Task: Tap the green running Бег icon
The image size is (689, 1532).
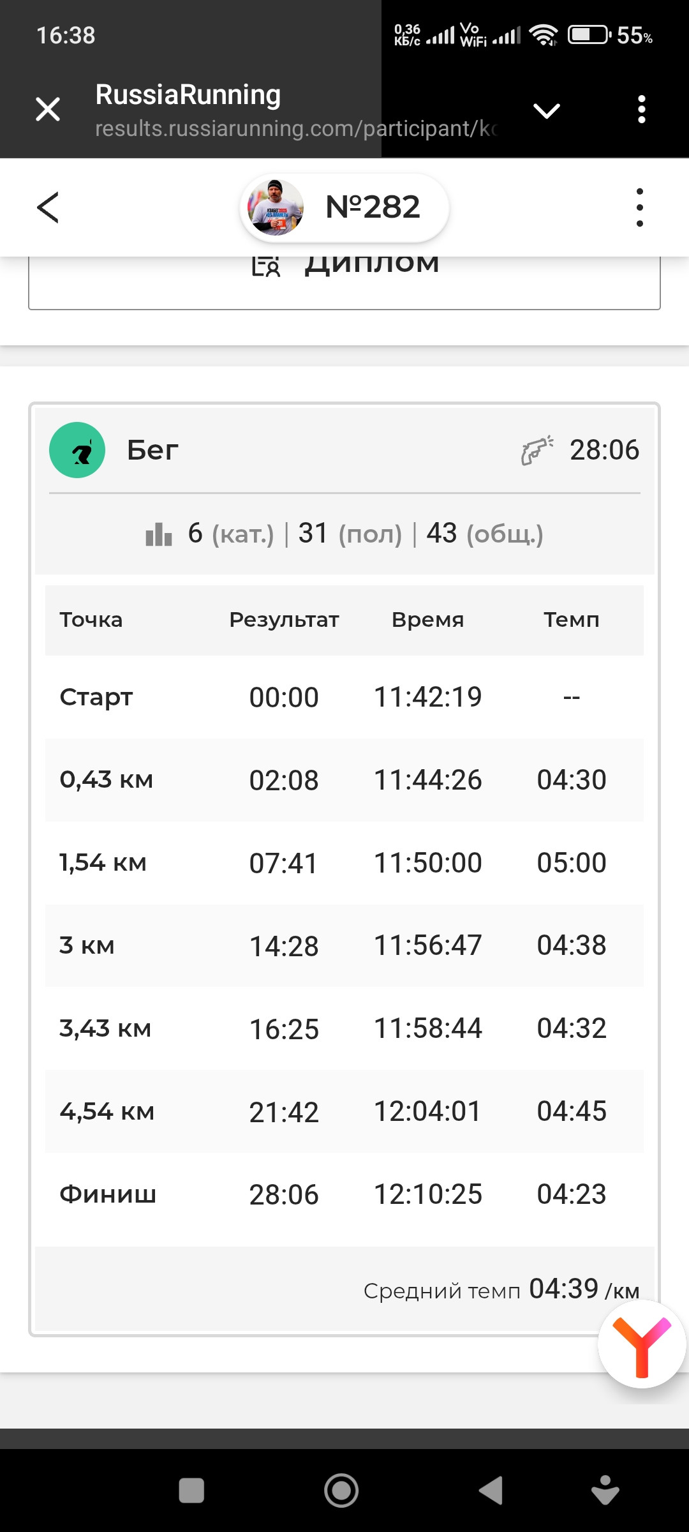Action: (77, 450)
